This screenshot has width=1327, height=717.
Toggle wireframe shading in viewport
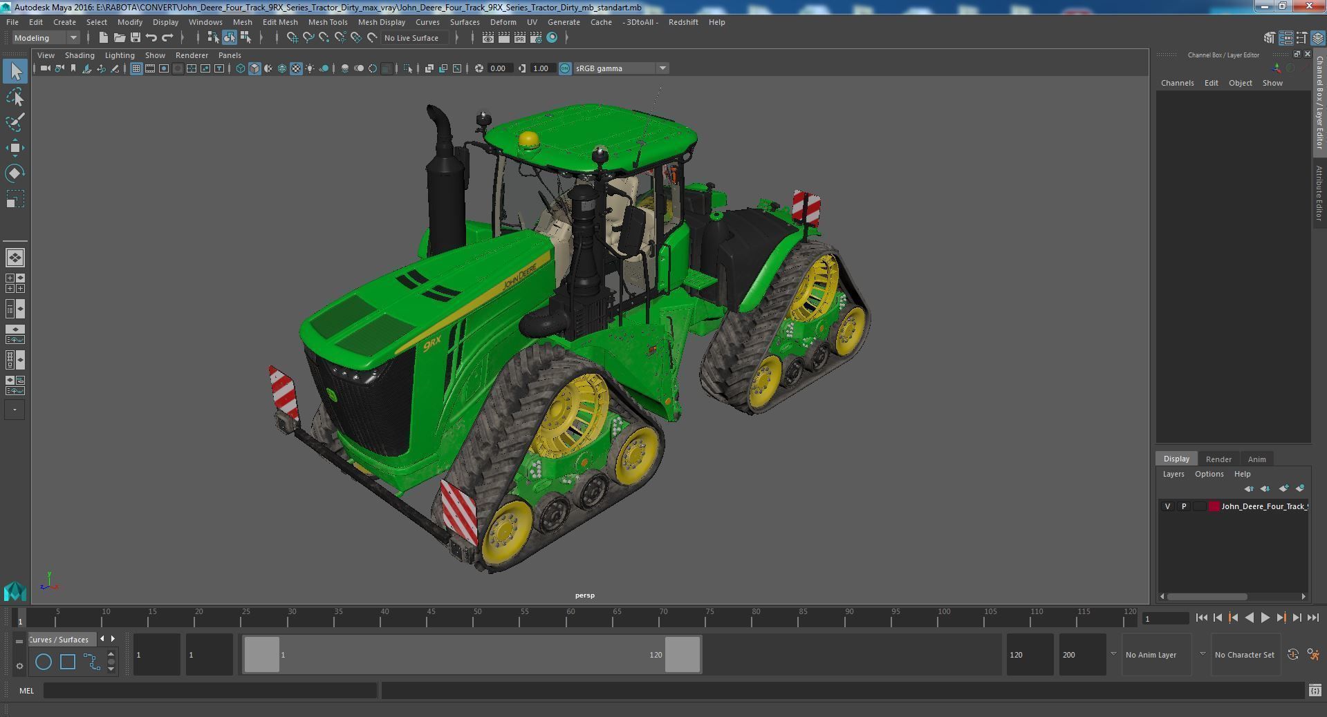click(240, 68)
